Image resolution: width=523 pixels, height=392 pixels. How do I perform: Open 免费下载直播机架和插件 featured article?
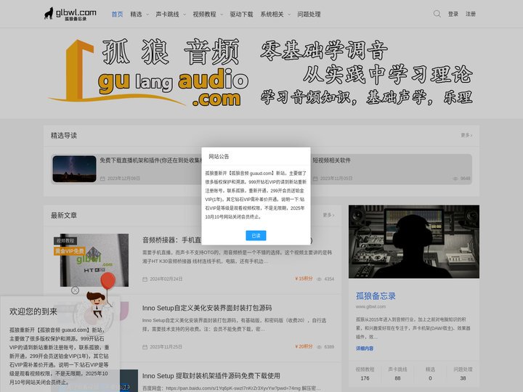(151, 160)
